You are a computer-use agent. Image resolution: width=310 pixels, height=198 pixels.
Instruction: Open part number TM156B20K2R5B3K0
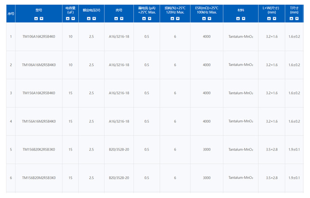39,150
